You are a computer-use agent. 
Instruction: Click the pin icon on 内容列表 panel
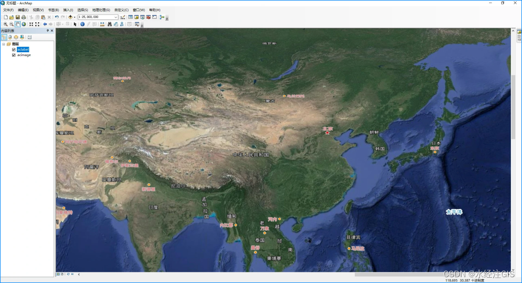(x=47, y=30)
